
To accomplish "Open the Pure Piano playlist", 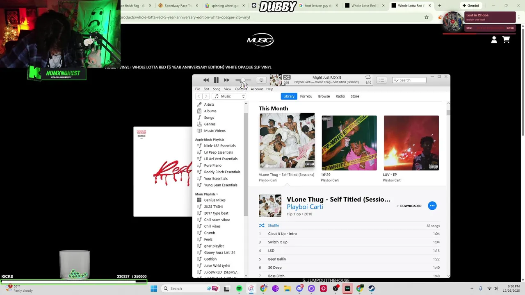I will point(212,166).
